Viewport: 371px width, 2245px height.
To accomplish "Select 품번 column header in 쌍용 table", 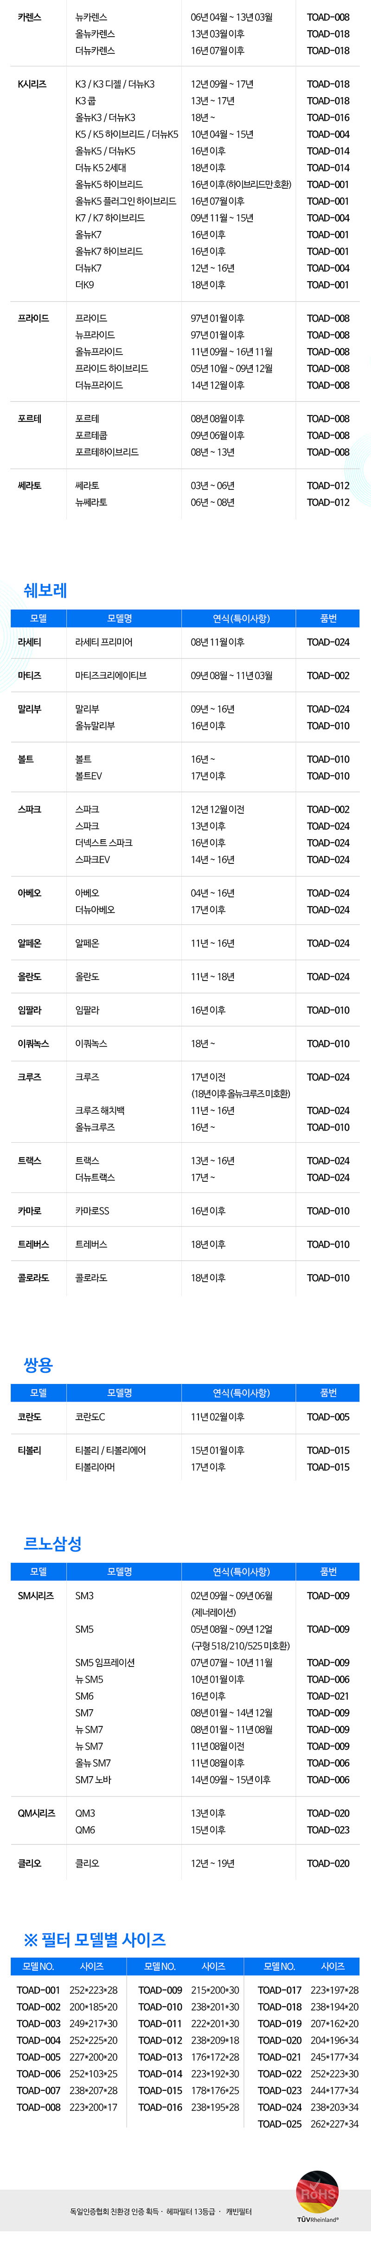I will tap(328, 1393).
